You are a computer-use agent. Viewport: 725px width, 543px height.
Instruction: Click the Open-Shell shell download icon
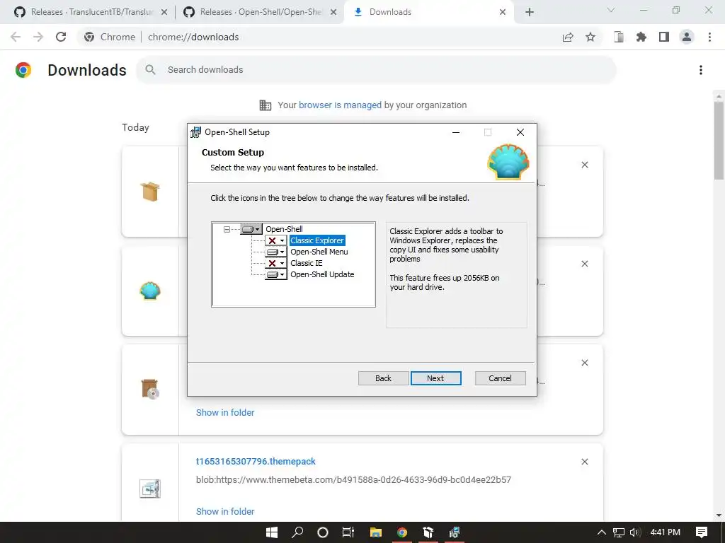[x=150, y=291]
